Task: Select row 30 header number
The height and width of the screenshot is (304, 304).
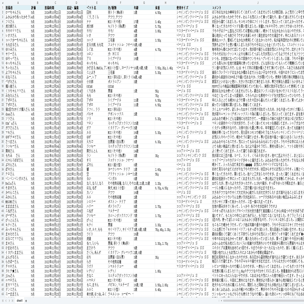Action: click(x=3, y=142)
